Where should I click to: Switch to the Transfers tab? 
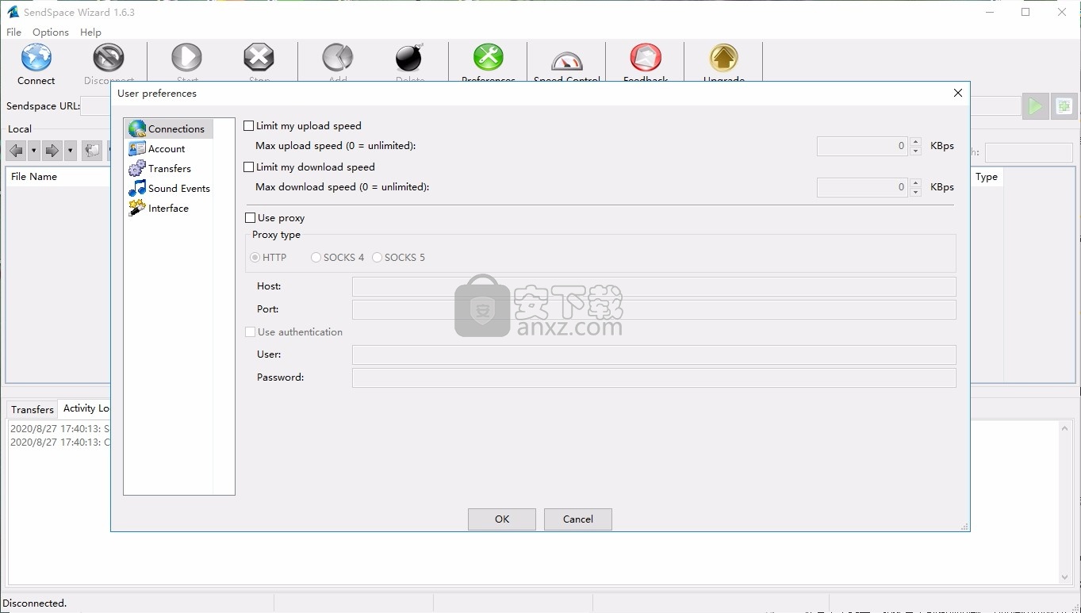(33, 409)
